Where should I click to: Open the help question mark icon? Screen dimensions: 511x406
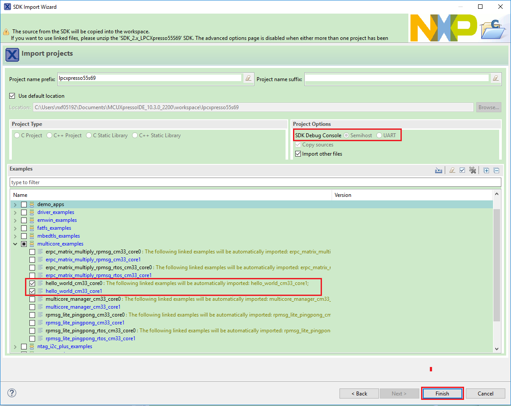12,393
